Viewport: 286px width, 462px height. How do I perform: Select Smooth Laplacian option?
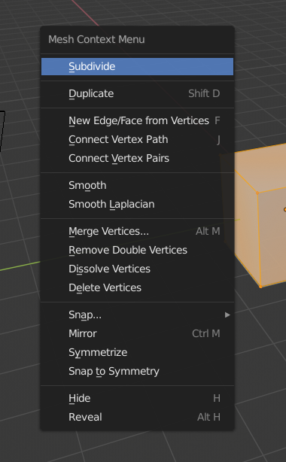point(137,204)
